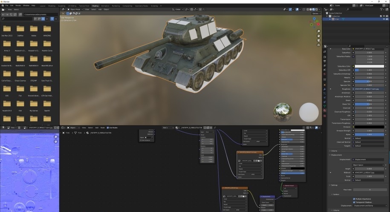Hide the T-34 object with eye icon

384,19
